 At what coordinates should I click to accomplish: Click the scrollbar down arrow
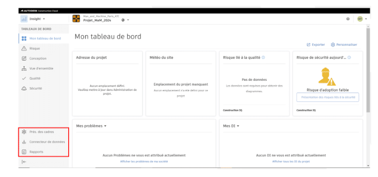click(368, 166)
